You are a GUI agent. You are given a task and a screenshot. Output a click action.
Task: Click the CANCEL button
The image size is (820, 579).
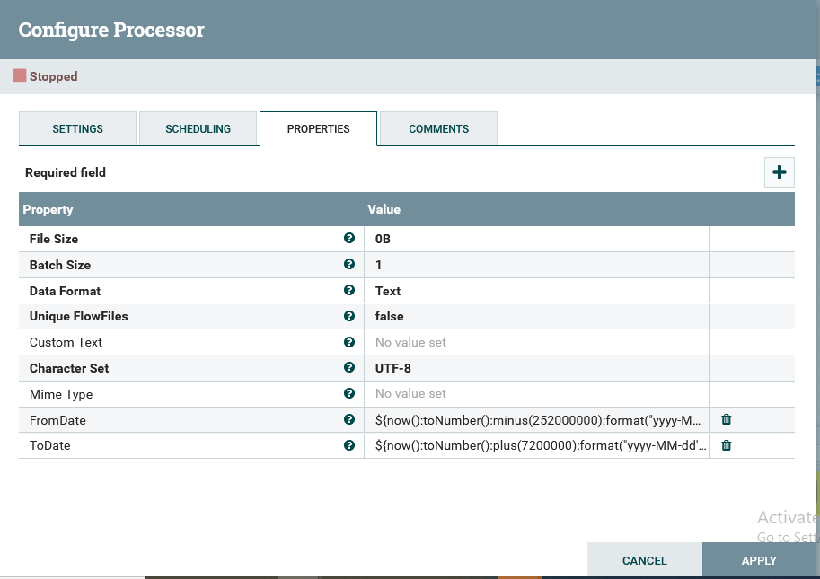[x=644, y=560]
